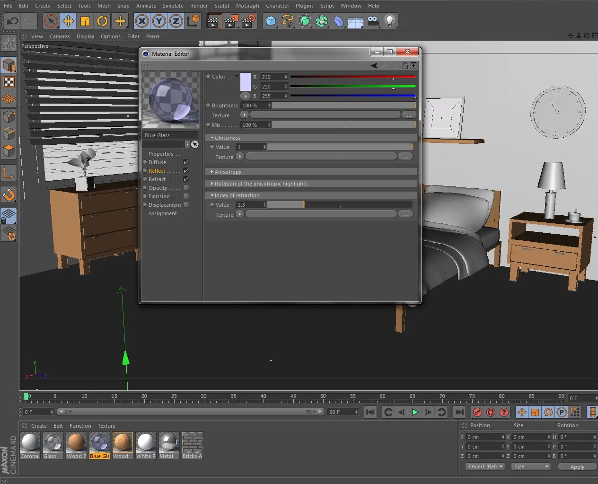This screenshot has height=484, width=598.
Task: Click the material picker arrow icon
Action: 194,144
